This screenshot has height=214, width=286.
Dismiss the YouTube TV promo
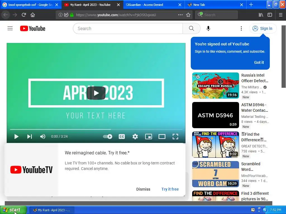coord(143,189)
